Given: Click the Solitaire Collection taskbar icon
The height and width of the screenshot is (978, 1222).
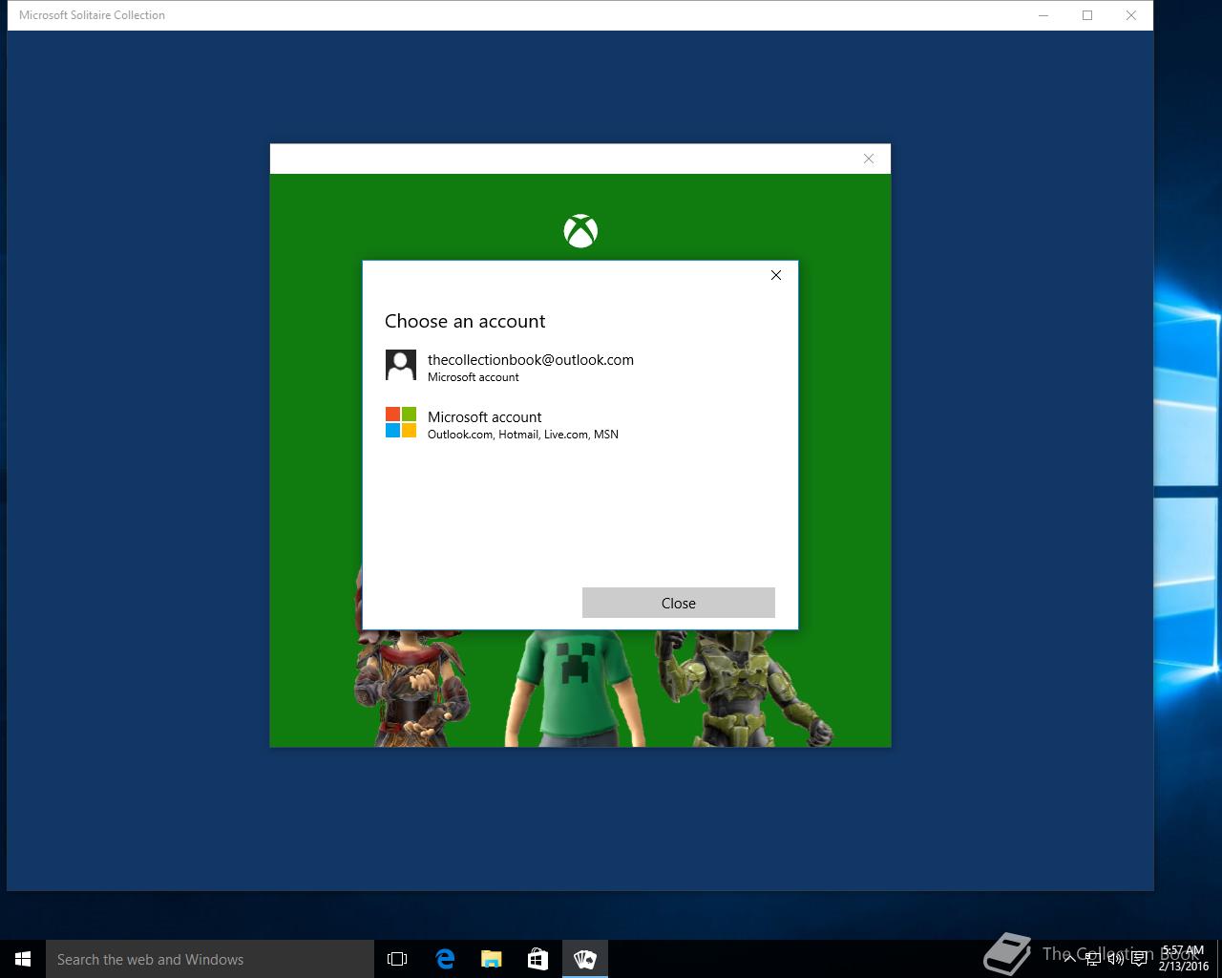Looking at the screenshot, I should [584, 959].
